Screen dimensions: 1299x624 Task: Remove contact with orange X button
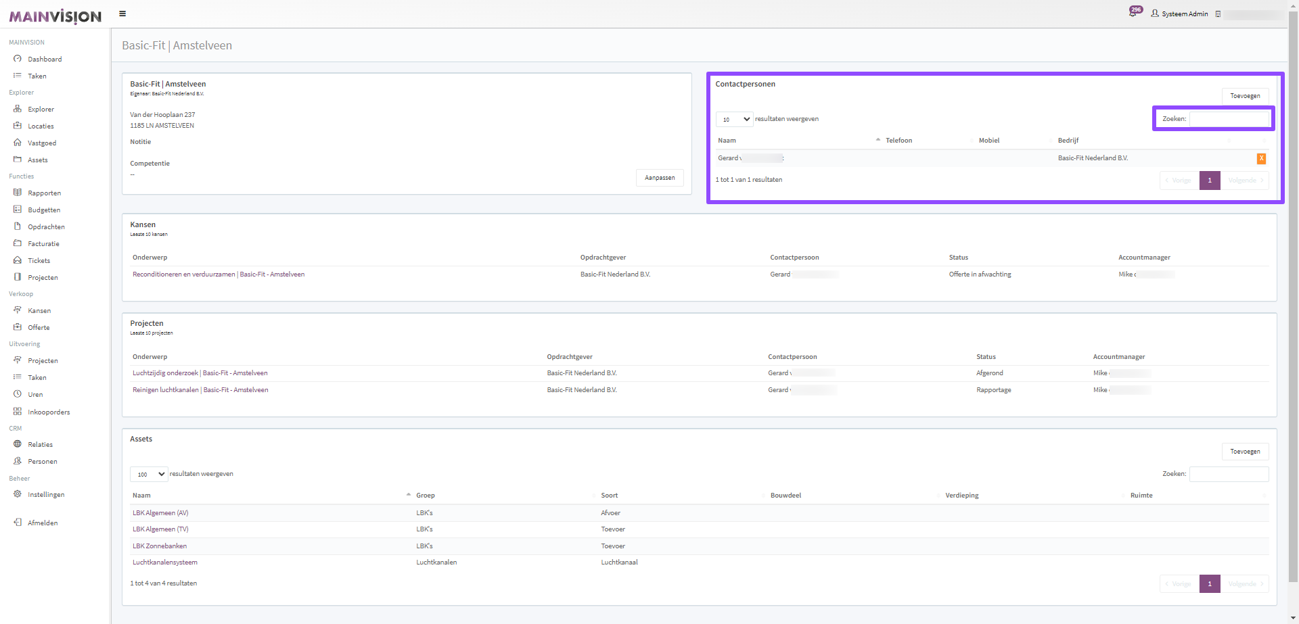tap(1261, 158)
